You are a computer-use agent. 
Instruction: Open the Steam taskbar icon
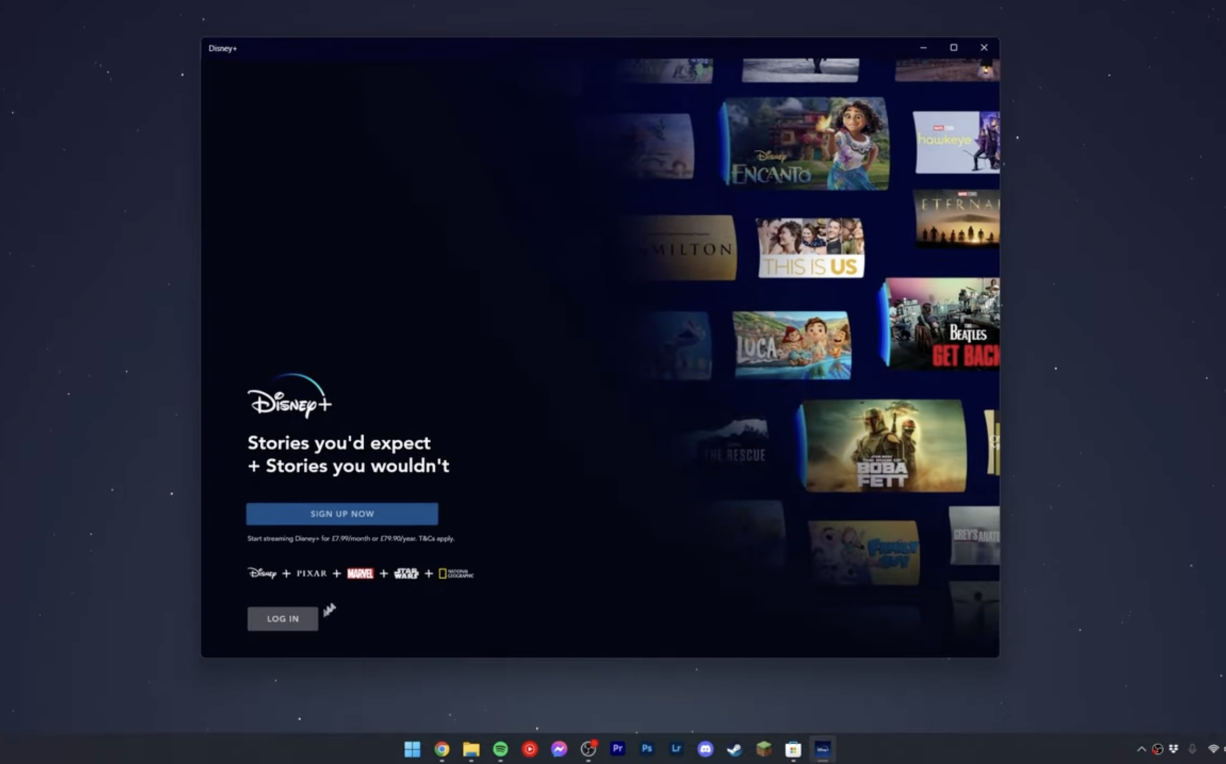734,749
